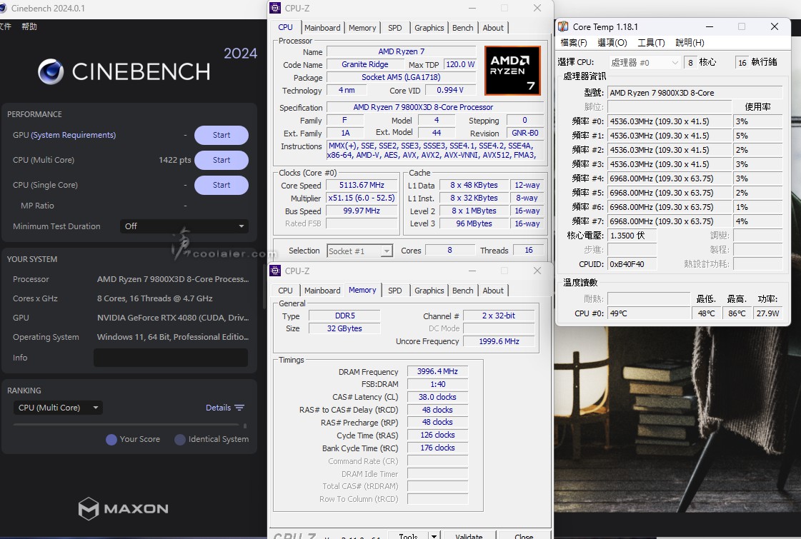Click the CPUID 0xB40F40 field
The height and width of the screenshot is (539, 801).
tap(632, 264)
